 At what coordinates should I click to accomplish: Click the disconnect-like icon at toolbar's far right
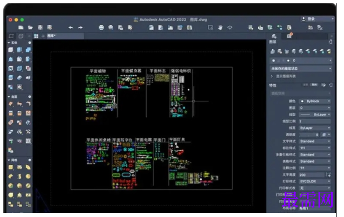[x=320, y=28]
